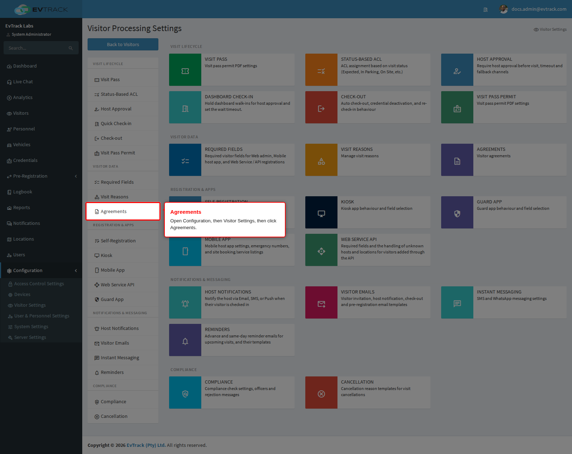Click the Visitor Settings breadcrumb link
Viewport: 572px width, 454px height.
click(x=550, y=29)
